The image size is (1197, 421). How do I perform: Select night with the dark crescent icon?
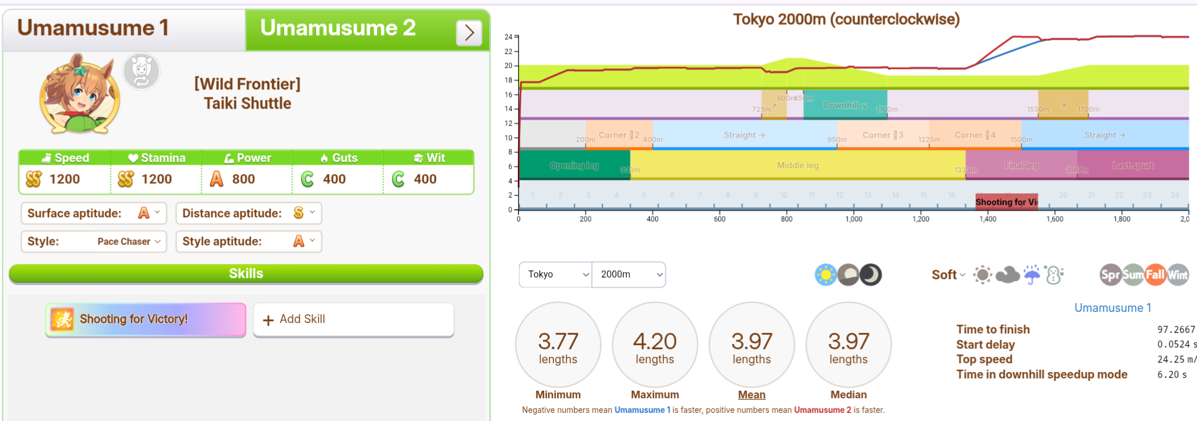pyautogui.click(x=870, y=274)
